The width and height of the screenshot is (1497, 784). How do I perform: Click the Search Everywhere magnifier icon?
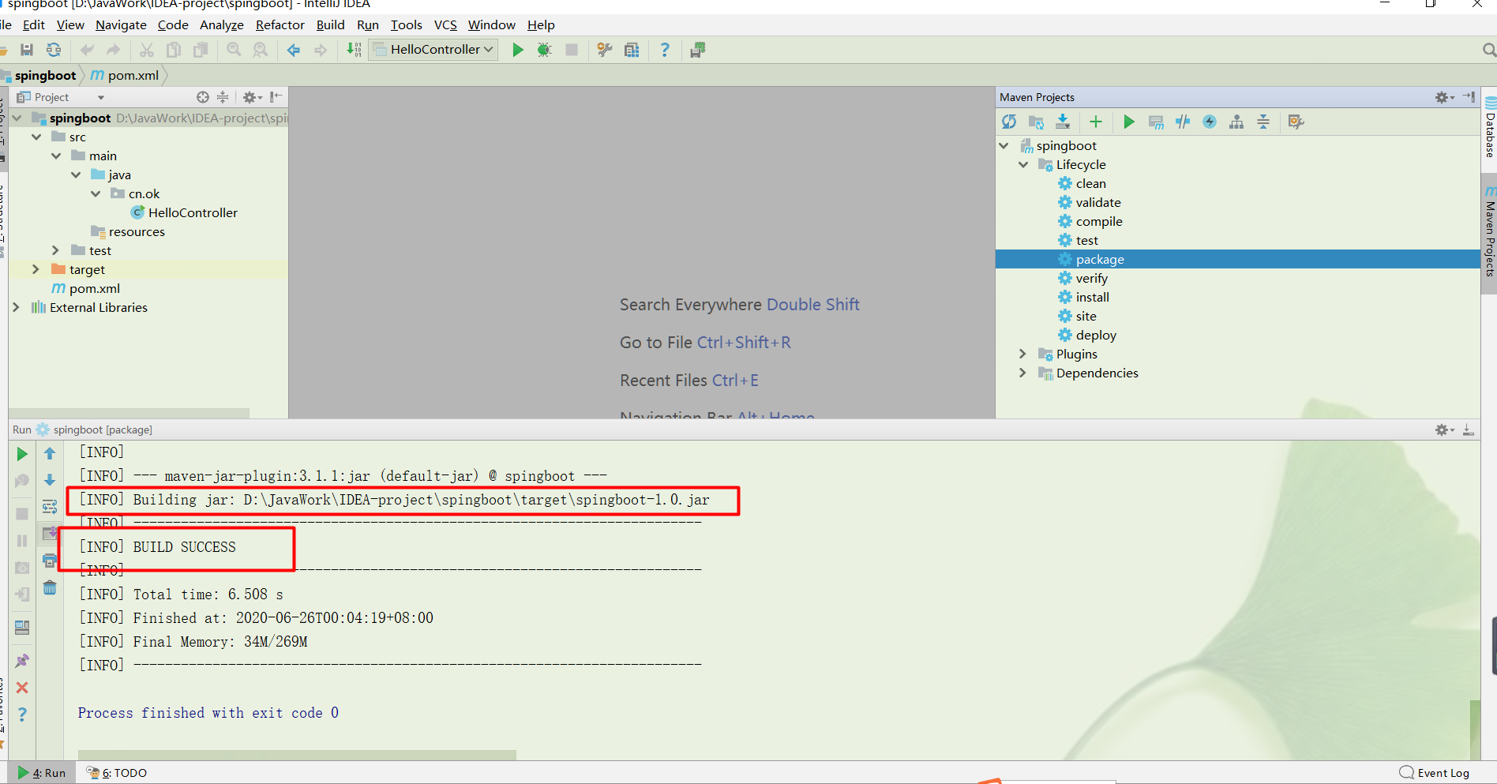1489,50
